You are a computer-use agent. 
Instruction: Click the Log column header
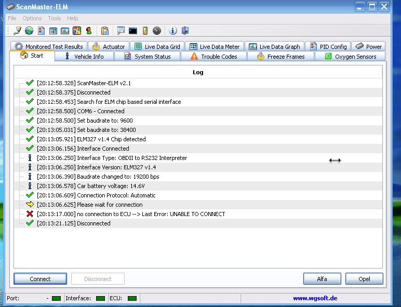click(x=198, y=72)
